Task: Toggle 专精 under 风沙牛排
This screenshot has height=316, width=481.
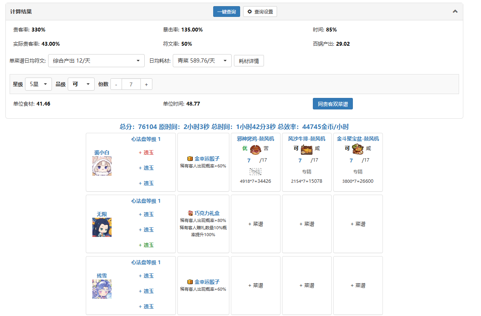Action: point(307,172)
